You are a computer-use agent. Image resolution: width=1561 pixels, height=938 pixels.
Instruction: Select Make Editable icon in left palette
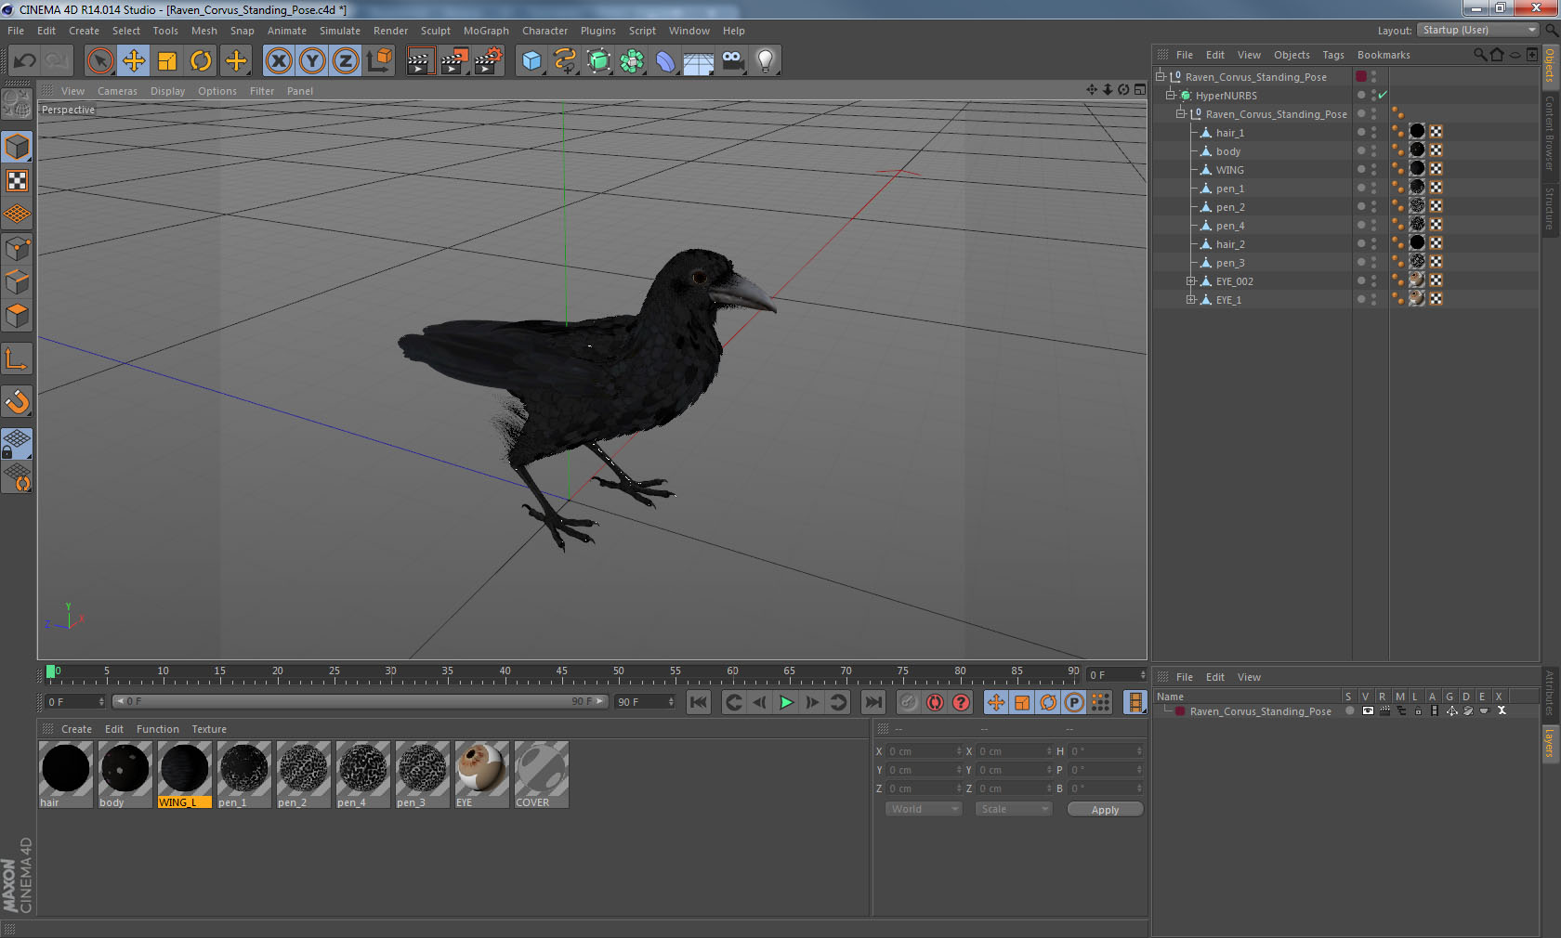tap(17, 104)
